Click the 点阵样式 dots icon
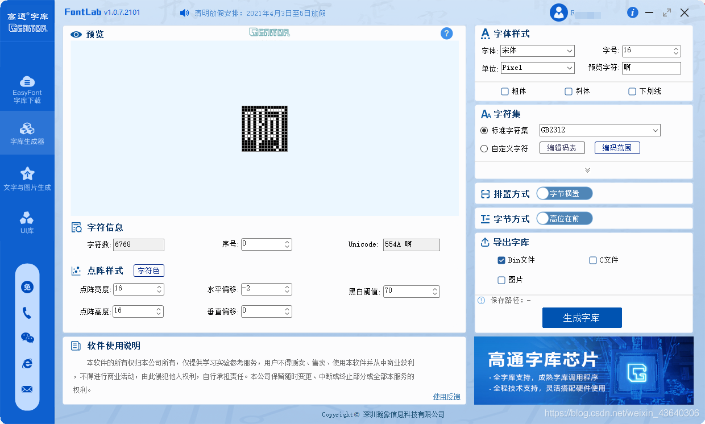 point(77,271)
